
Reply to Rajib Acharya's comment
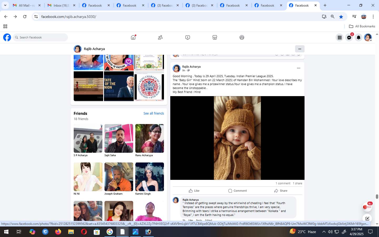pyautogui.click(x=199, y=220)
